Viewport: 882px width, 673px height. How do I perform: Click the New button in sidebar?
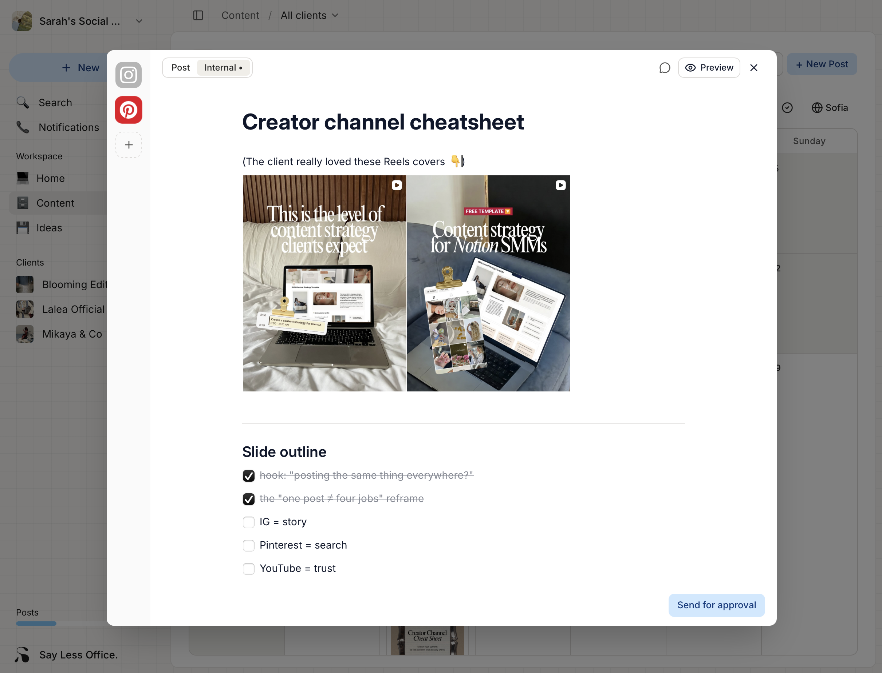click(x=58, y=68)
